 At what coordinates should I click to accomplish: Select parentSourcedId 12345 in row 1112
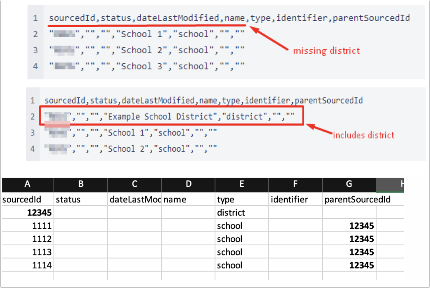click(x=349, y=239)
